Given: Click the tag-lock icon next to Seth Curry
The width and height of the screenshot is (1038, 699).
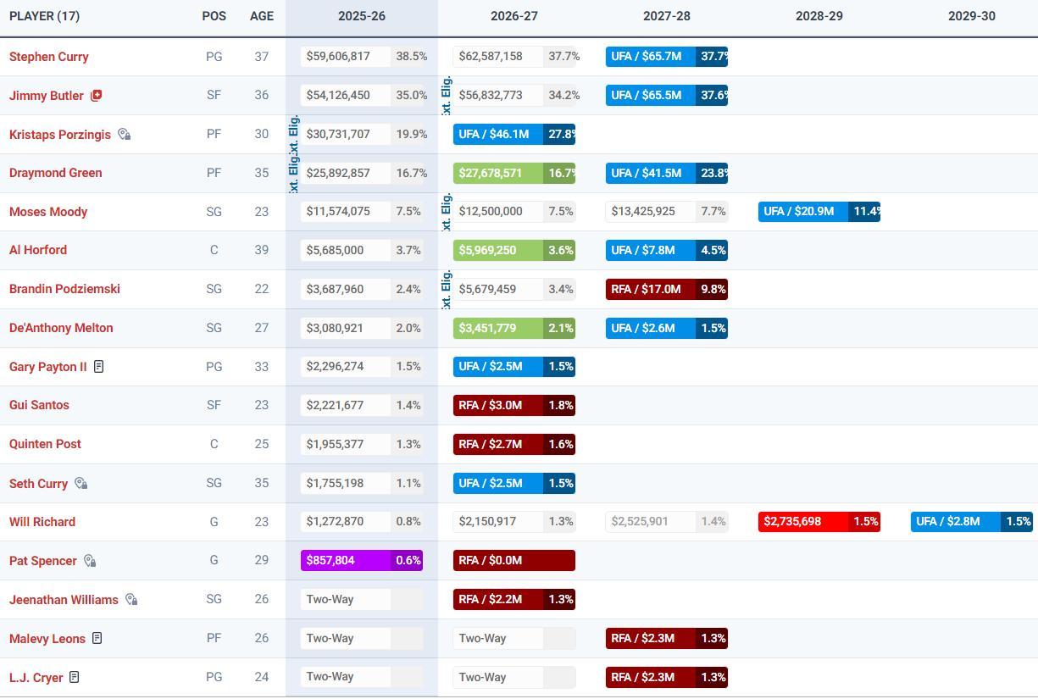Looking at the screenshot, I should pos(80,484).
